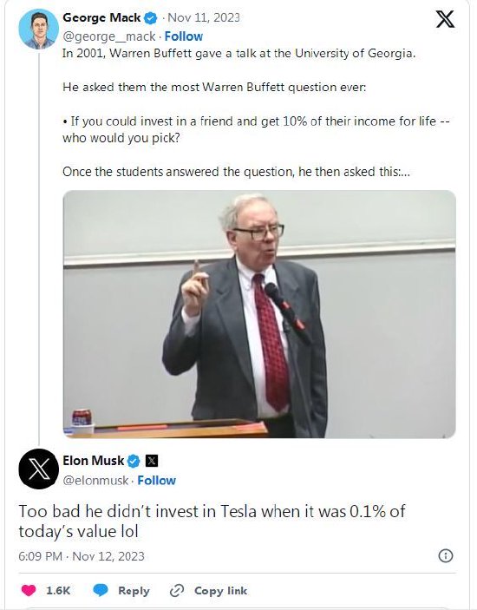Click the Elon Musk display name
Viewport: 477px width, 610px height.
pos(94,461)
